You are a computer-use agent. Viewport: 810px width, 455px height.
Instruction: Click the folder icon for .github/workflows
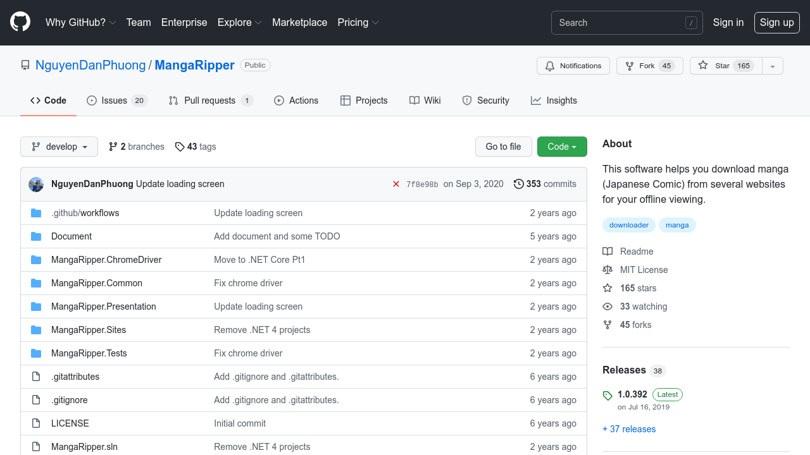(36, 213)
